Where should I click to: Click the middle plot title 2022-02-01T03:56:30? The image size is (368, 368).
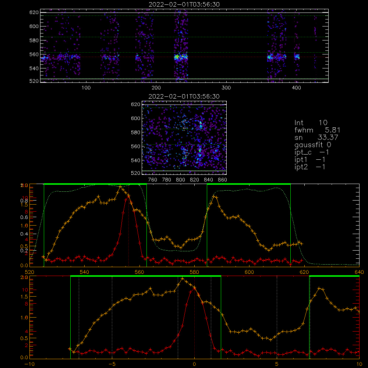(184, 96)
